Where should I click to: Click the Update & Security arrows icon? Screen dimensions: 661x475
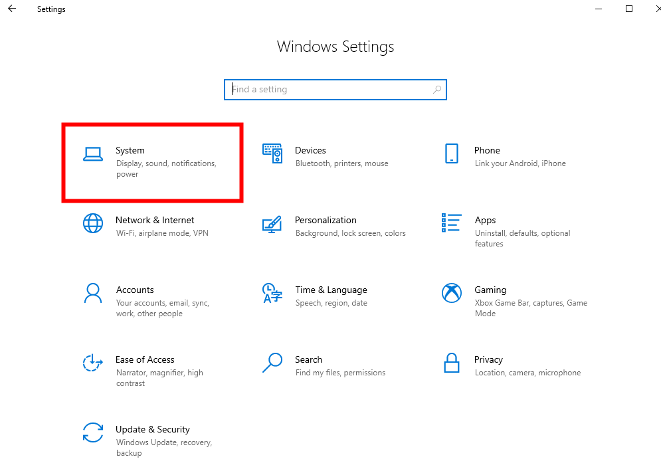click(x=93, y=432)
